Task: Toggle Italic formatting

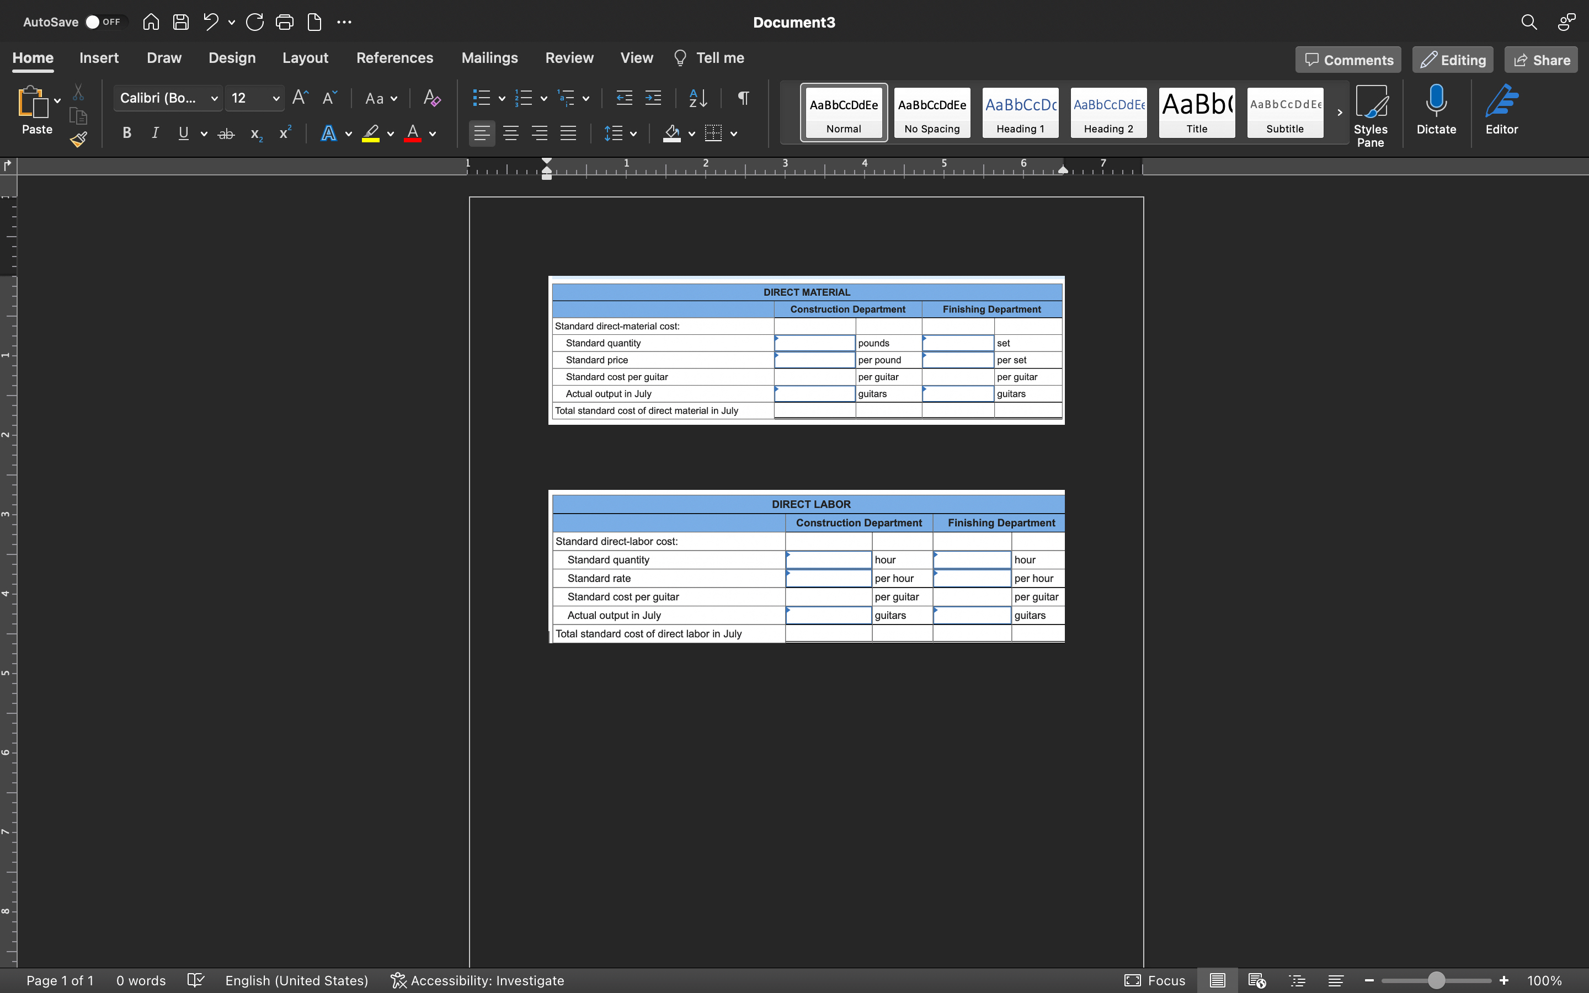Action: pyautogui.click(x=155, y=134)
